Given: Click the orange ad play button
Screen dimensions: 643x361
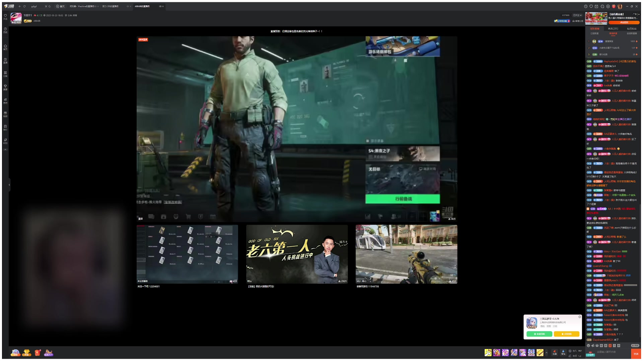Looking at the screenshot, I should tap(624, 22).
